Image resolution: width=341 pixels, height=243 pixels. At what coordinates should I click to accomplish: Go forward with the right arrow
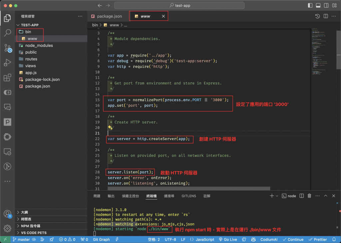coord(108,5)
